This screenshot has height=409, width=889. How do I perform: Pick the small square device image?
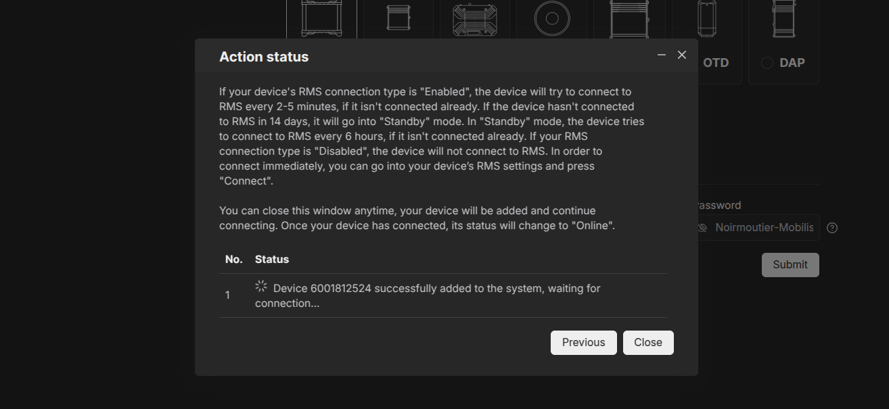click(398, 18)
